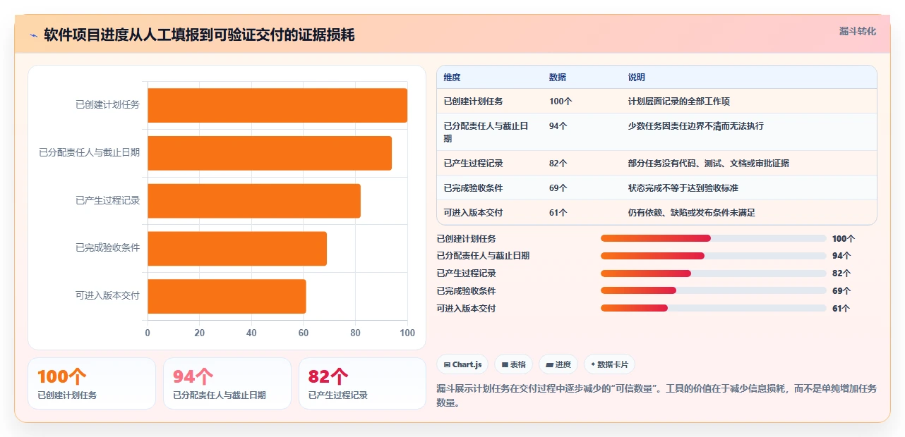The image size is (905, 437).
Task: Click the chart's y-axis label 已创建计划任务
Action: (107, 105)
